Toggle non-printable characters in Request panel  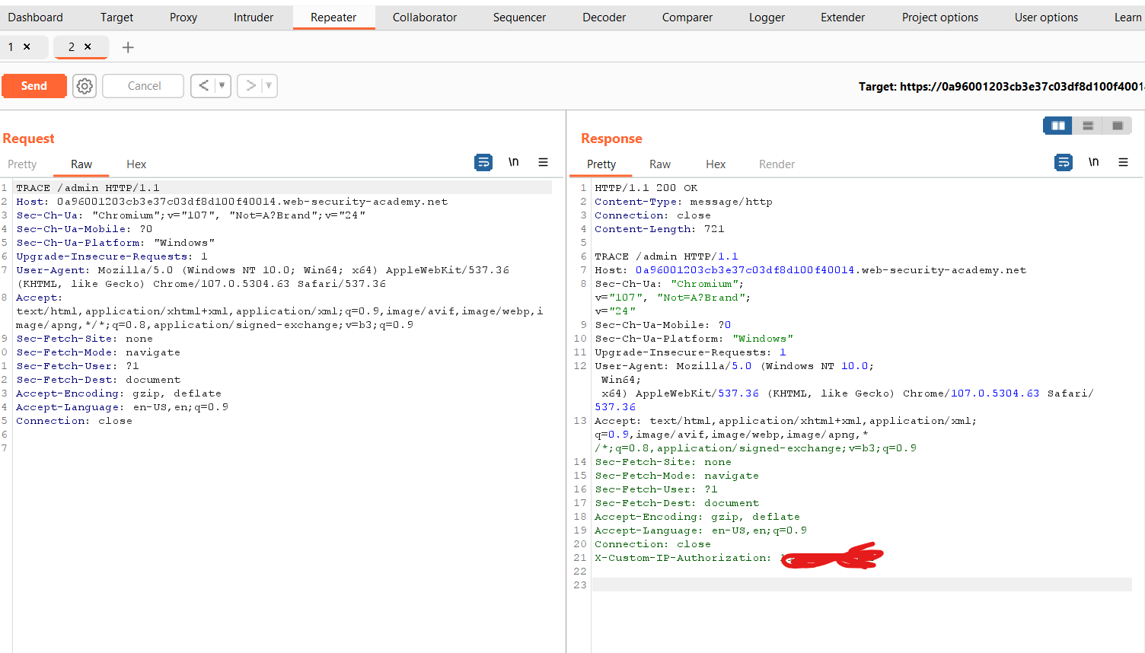514,162
